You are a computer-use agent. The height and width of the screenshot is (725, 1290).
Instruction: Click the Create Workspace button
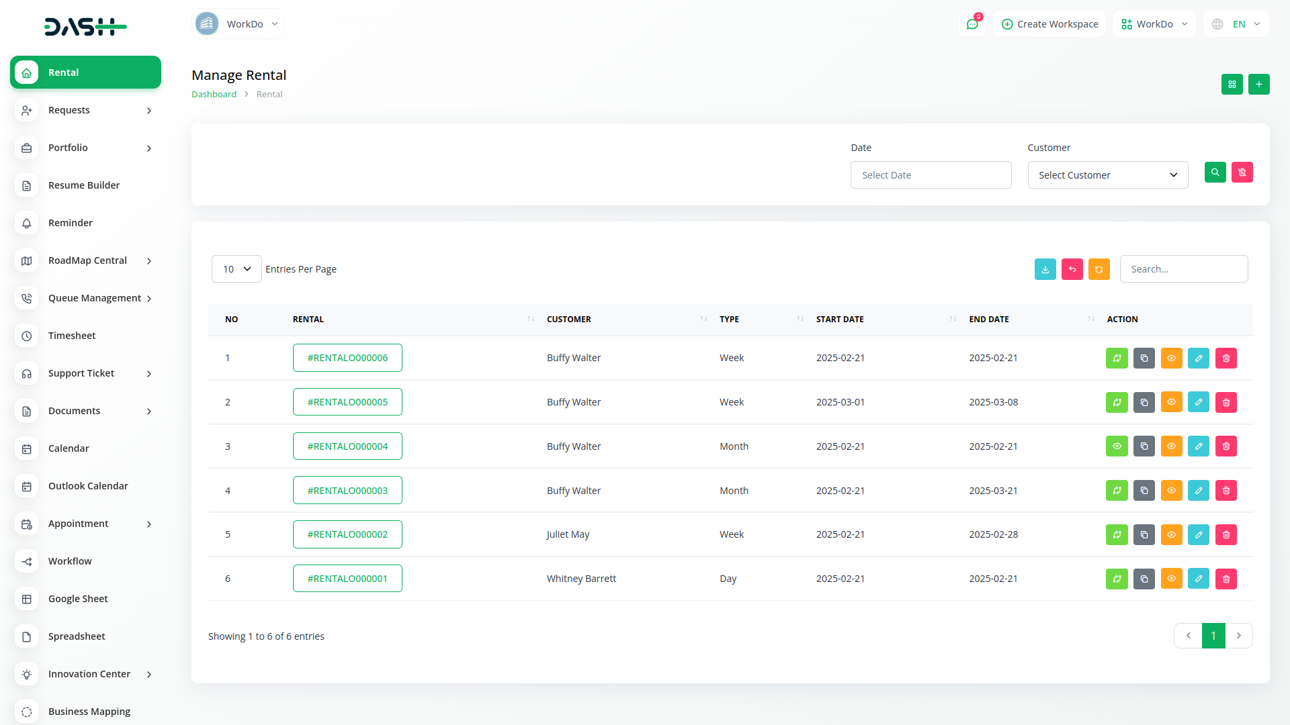1049,24
